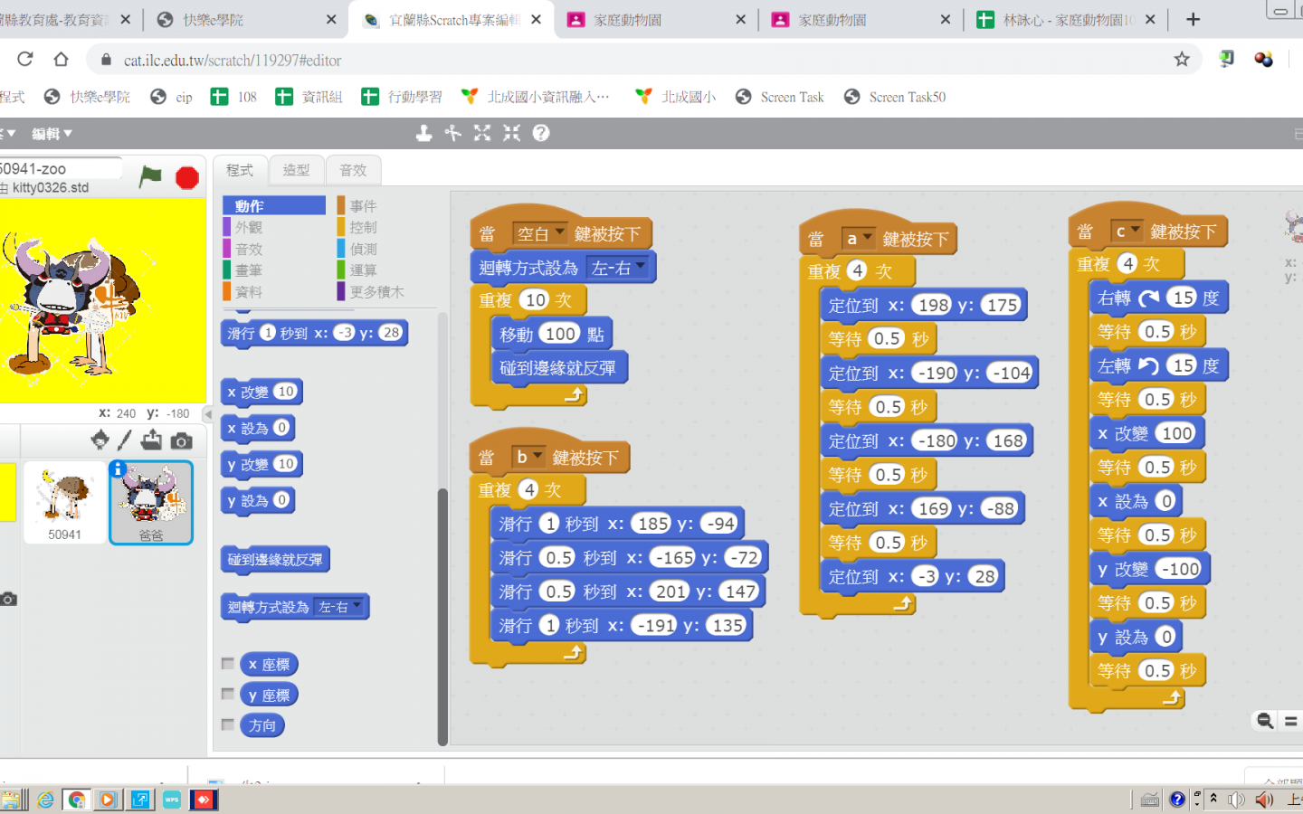Open the 北成國小 bookmark
Screen dimensions: 1303x814
click(x=676, y=97)
